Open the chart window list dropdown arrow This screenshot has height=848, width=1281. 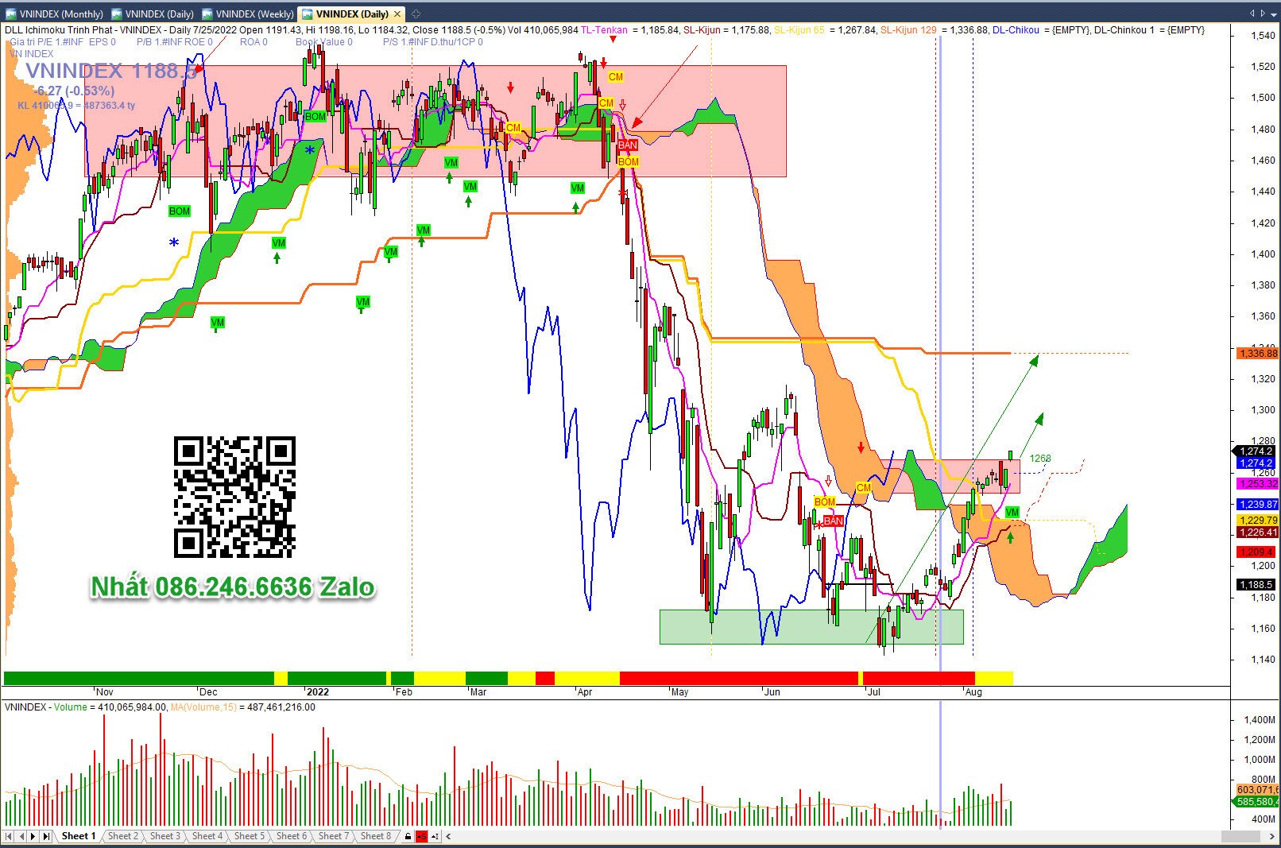pyautogui.click(x=1274, y=14)
